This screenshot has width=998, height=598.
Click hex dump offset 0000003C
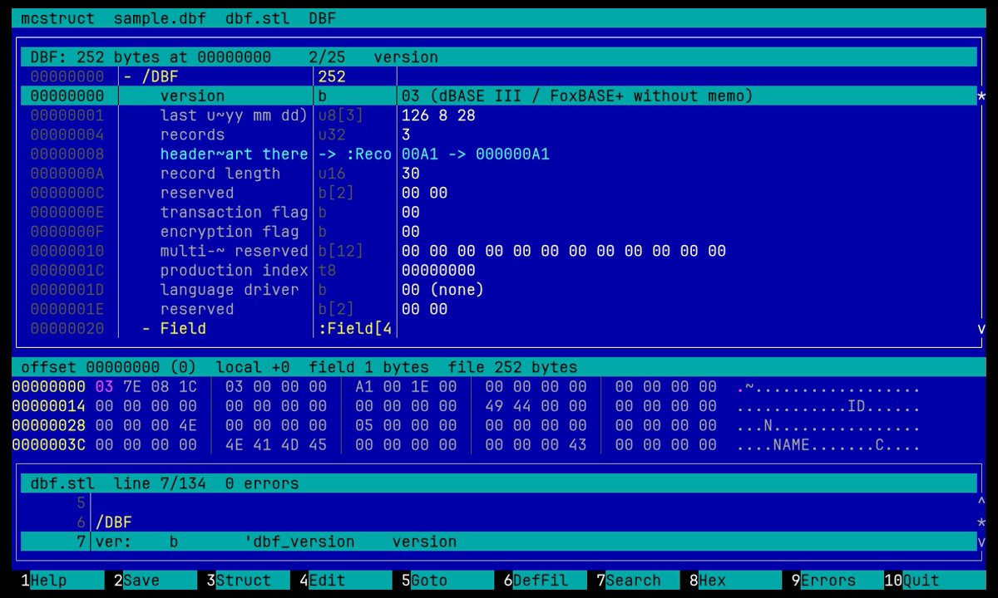coord(48,445)
